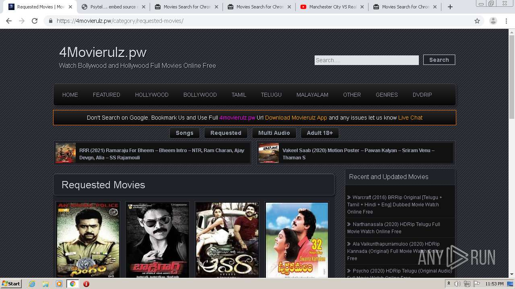
Task: Click the network tray icon
Action: coord(467,284)
